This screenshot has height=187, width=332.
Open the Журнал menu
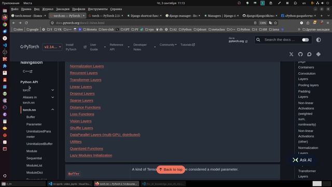(48, 9)
